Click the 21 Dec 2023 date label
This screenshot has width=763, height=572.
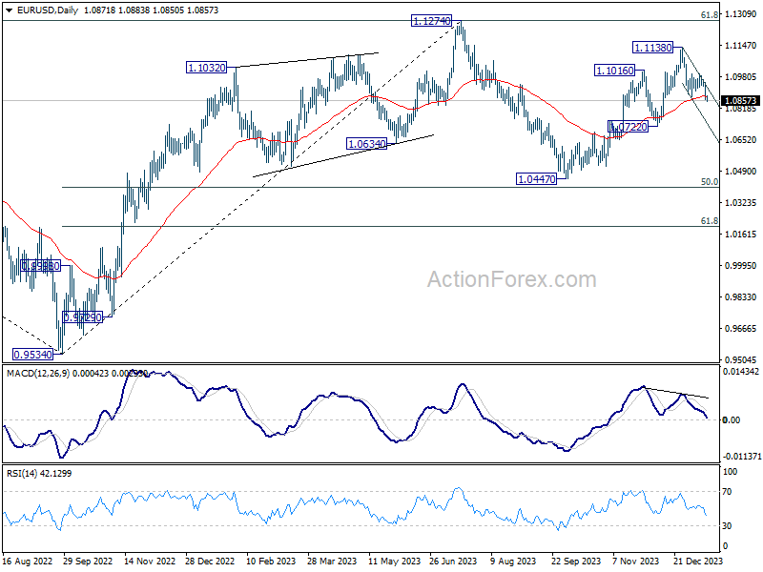(x=698, y=562)
